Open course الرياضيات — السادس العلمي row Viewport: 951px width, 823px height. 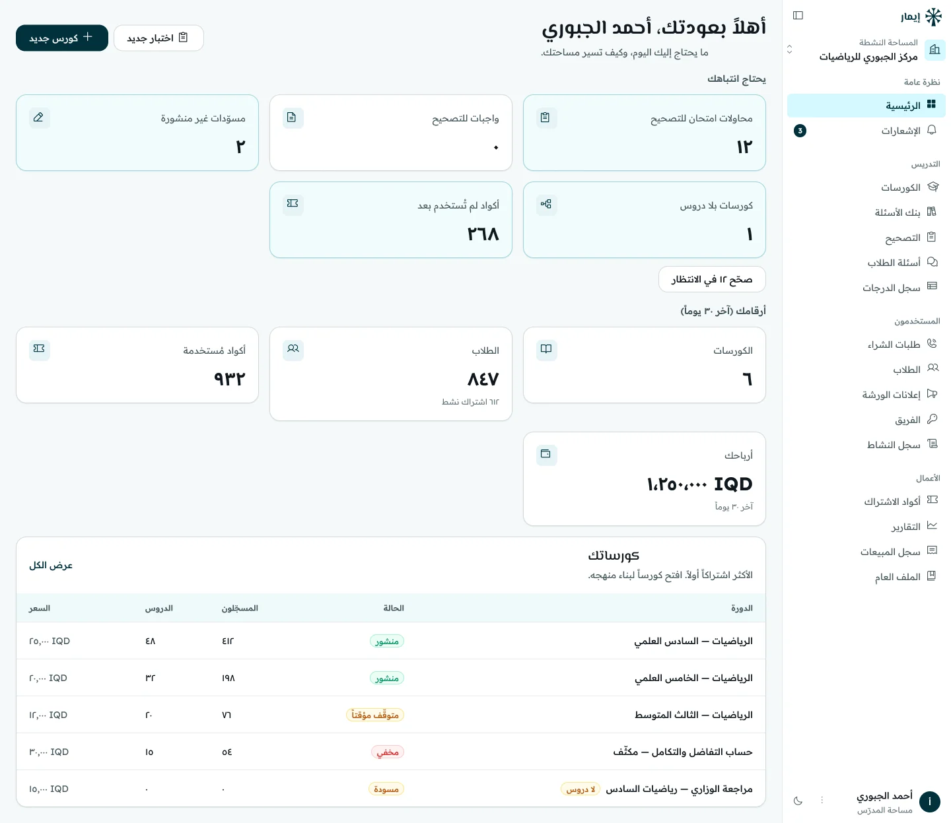391,641
